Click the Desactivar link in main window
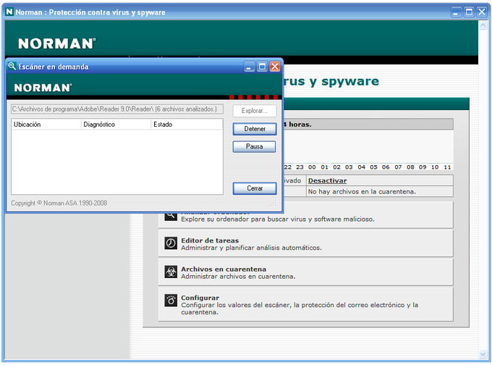This screenshot has width=492, height=365. [327, 180]
